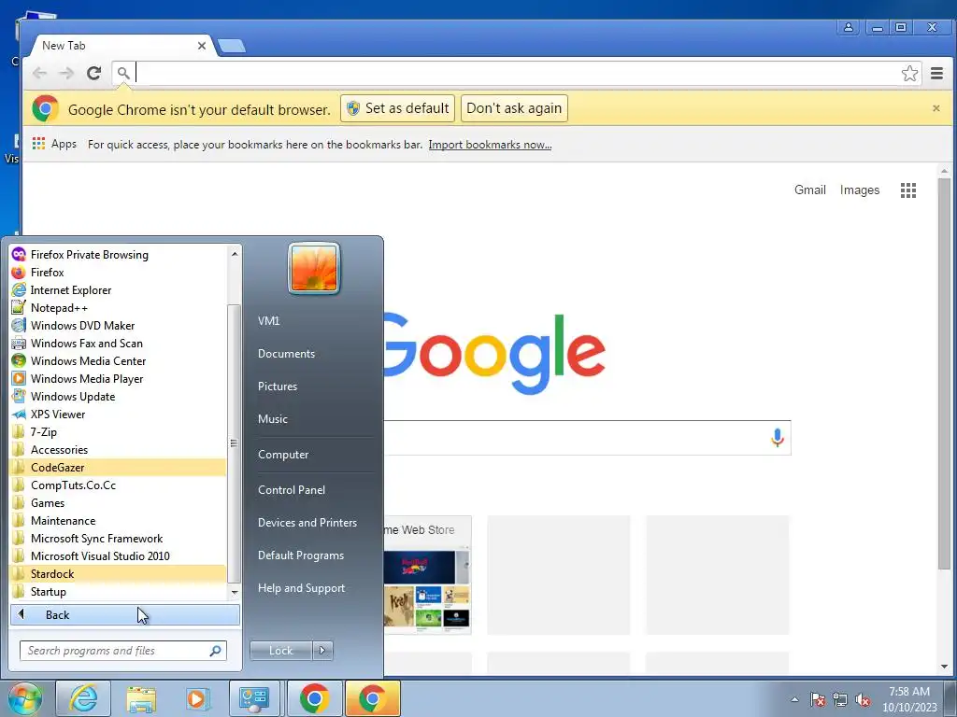The image size is (957, 717).
Task: Close the New Tab tab
Action: (x=202, y=46)
